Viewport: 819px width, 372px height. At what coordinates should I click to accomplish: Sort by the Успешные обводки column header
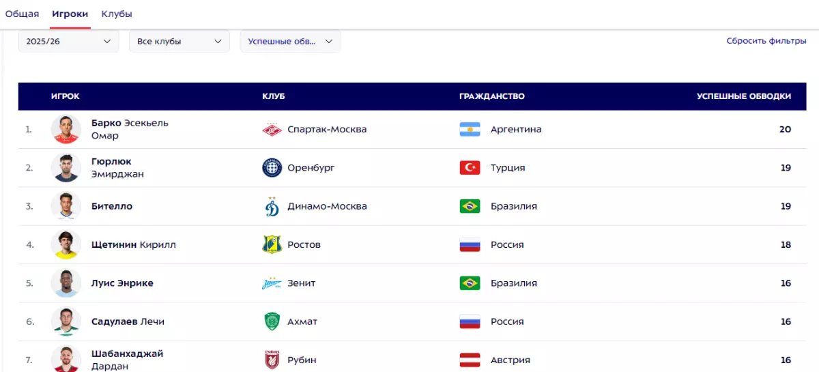(x=744, y=96)
